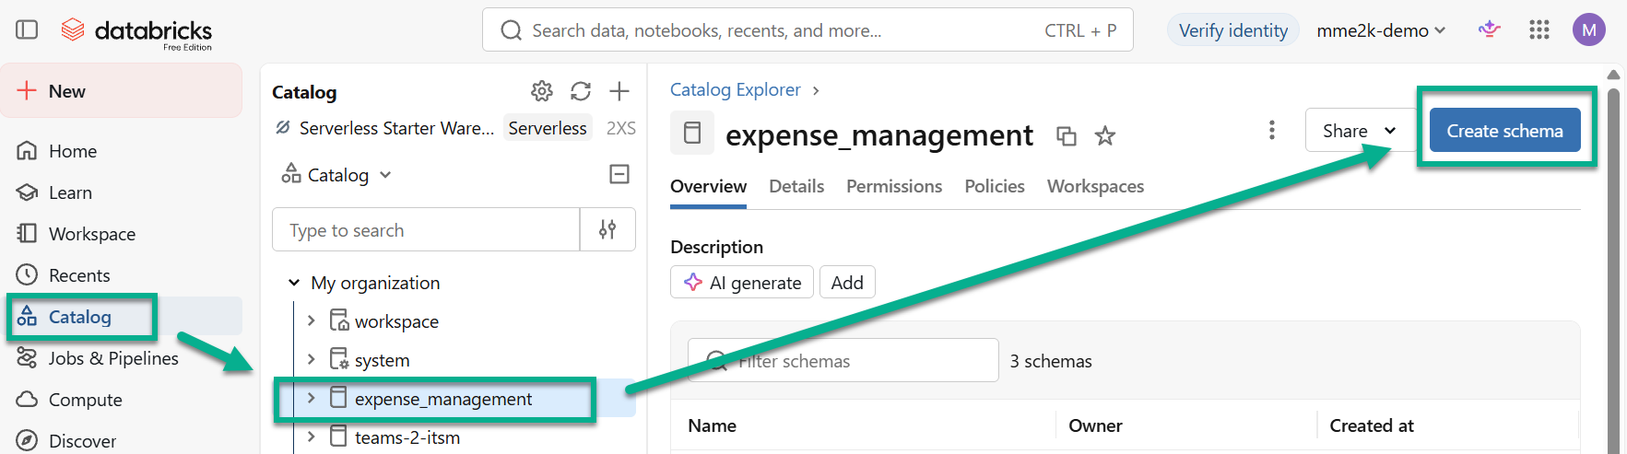1627x454 pixels.
Task: Copy the expense_management catalog name
Action: pyautogui.click(x=1067, y=136)
